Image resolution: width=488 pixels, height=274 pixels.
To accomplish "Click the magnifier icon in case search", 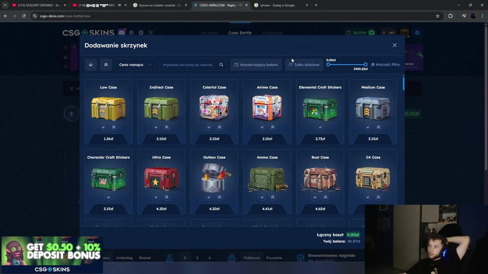I will 221,65.
